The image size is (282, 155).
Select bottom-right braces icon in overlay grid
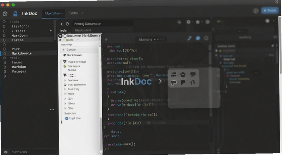(x=192, y=82)
